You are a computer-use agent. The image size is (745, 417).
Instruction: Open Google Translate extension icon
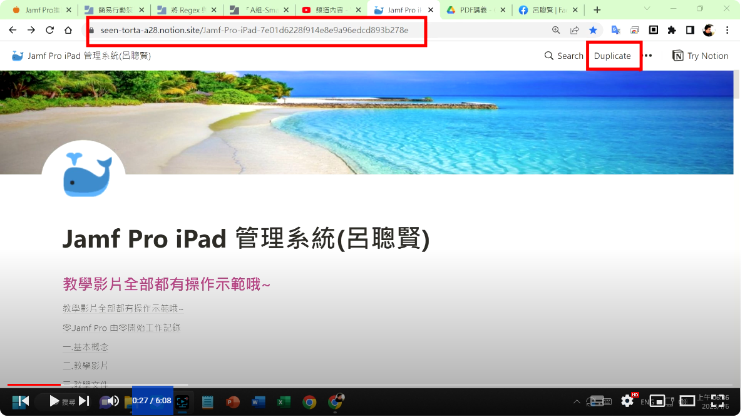[616, 31]
